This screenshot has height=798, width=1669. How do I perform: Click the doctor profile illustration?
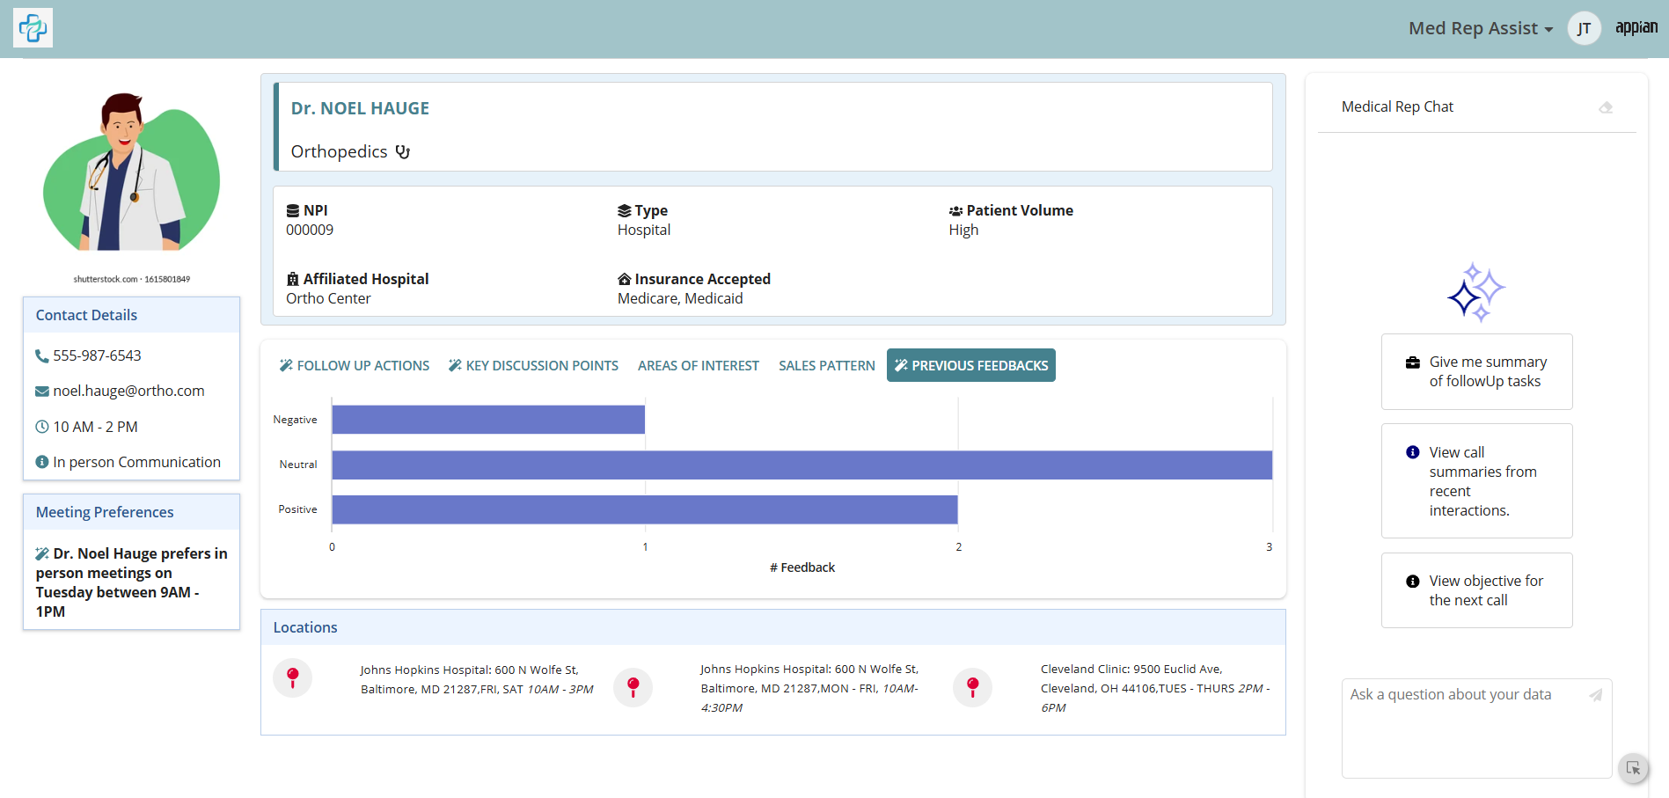click(131, 172)
